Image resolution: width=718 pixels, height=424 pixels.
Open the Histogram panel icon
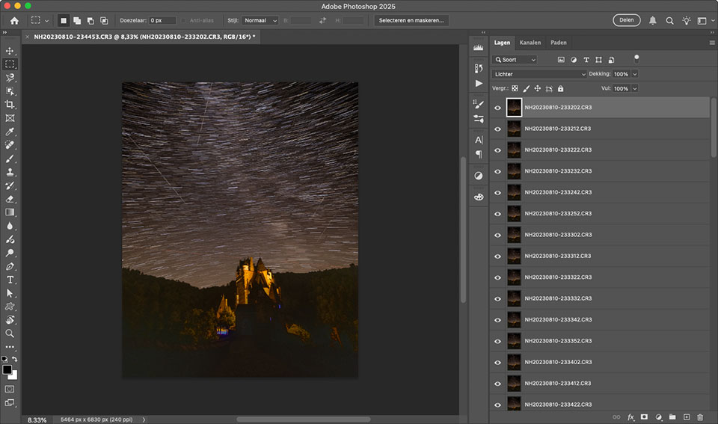point(479,47)
